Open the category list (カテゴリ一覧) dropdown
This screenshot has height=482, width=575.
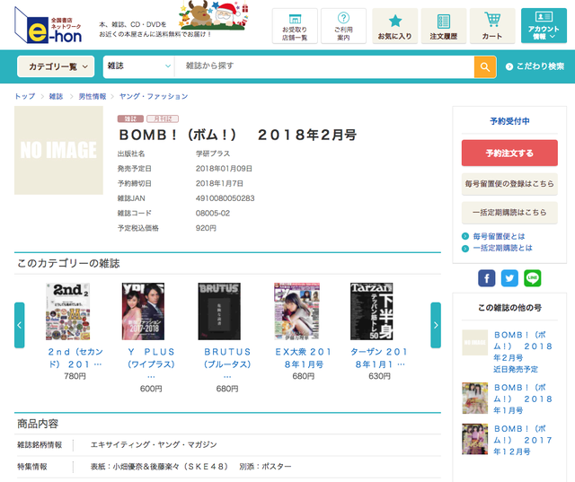click(56, 66)
